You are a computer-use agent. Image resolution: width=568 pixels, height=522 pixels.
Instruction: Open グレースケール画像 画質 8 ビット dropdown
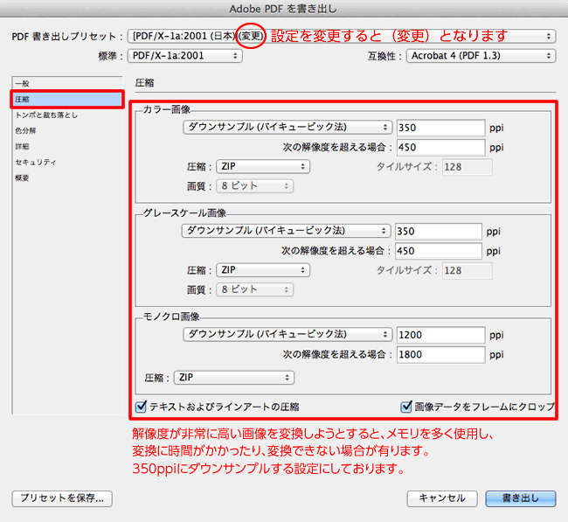pos(254,290)
